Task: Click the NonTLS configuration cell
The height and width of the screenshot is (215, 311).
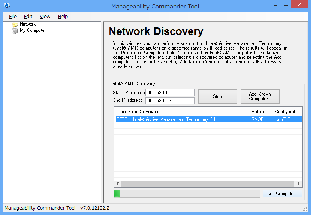Action: tap(288, 119)
